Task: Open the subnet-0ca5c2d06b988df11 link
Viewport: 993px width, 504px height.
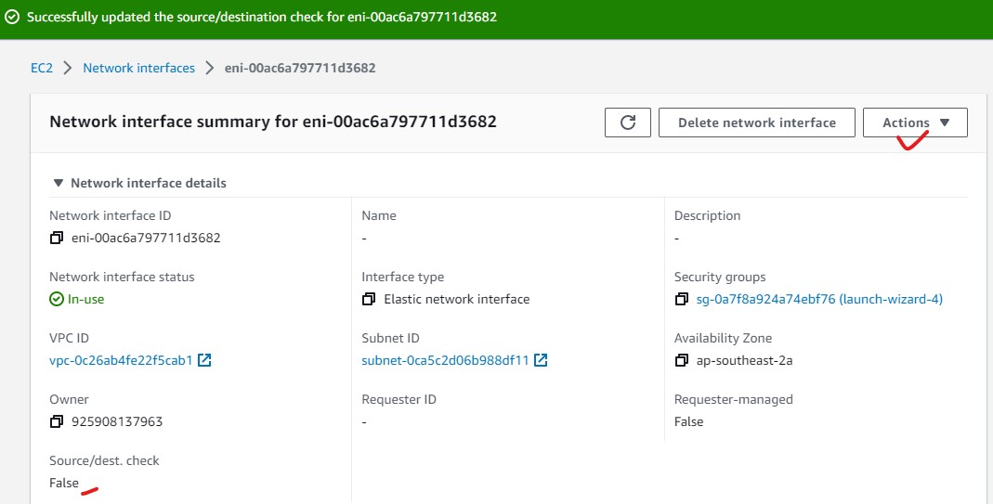Action: coord(445,360)
